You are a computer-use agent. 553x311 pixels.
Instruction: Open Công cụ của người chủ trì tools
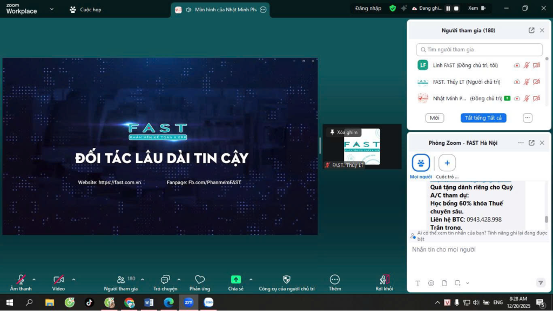pyautogui.click(x=286, y=279)
